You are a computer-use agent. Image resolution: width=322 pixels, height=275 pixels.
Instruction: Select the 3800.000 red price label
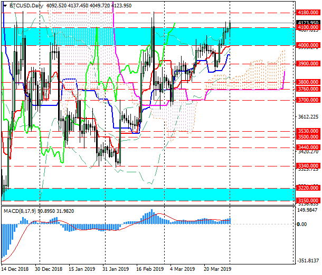click(307, 82)
